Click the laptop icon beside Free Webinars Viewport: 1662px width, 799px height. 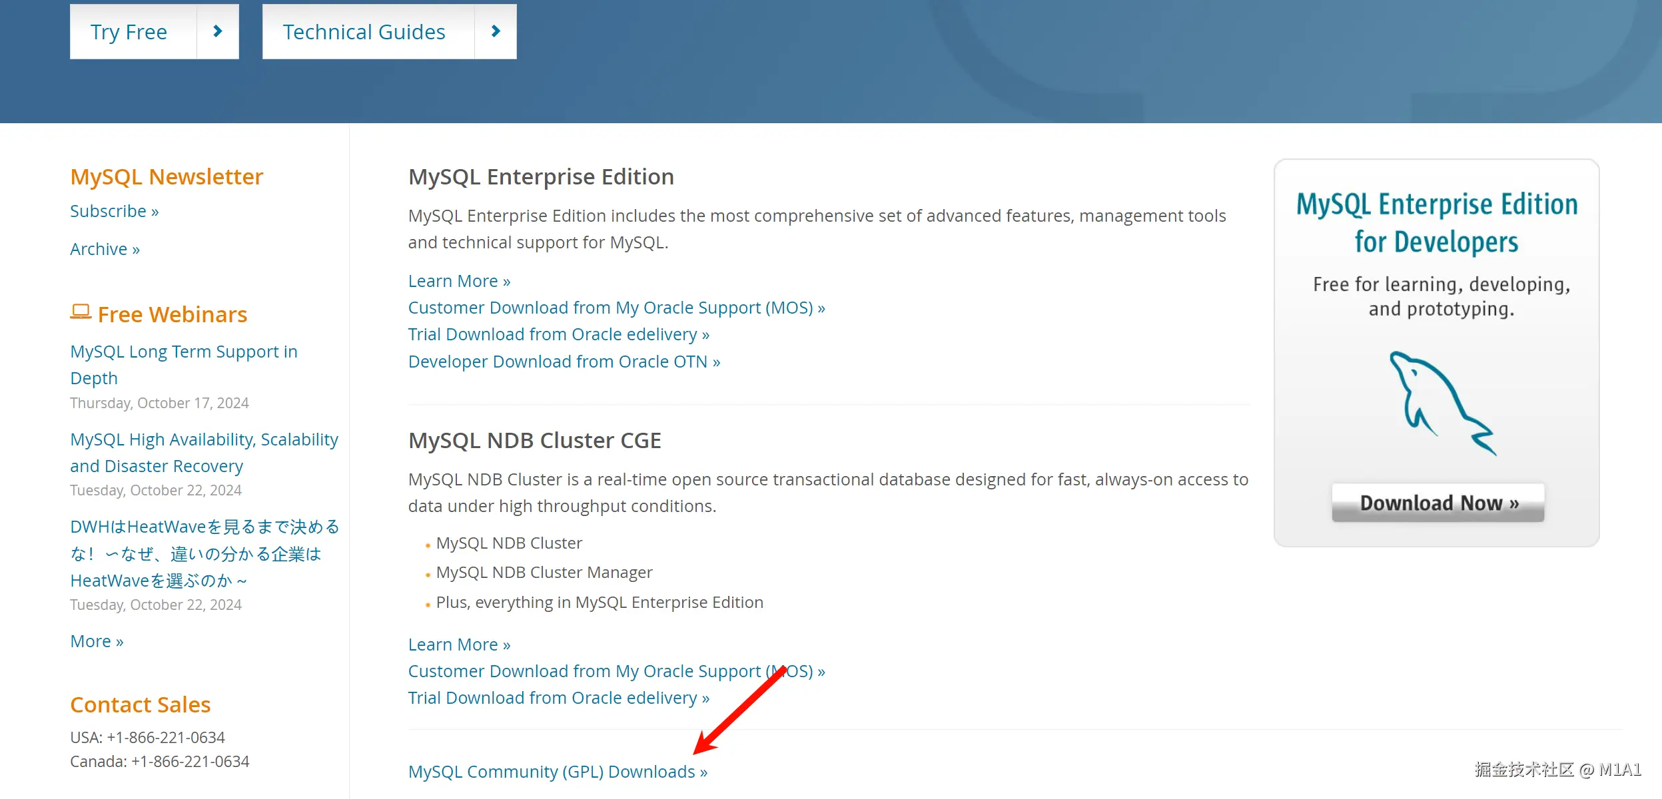pos(81,312)
